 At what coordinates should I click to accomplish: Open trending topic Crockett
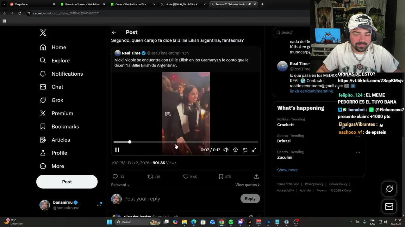click(x=285, y=125)
